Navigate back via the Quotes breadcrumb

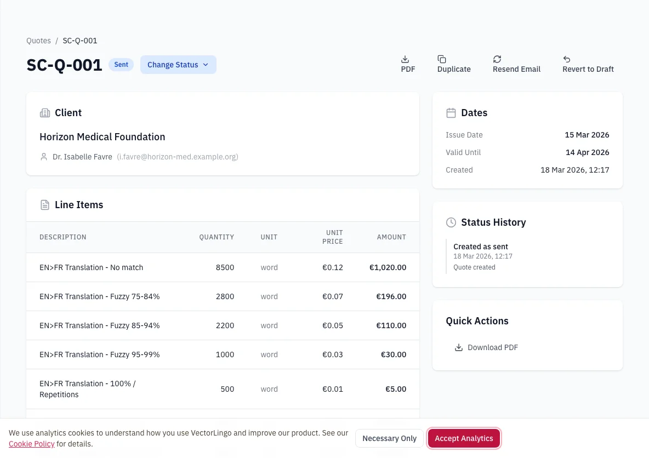click(38, 41)
